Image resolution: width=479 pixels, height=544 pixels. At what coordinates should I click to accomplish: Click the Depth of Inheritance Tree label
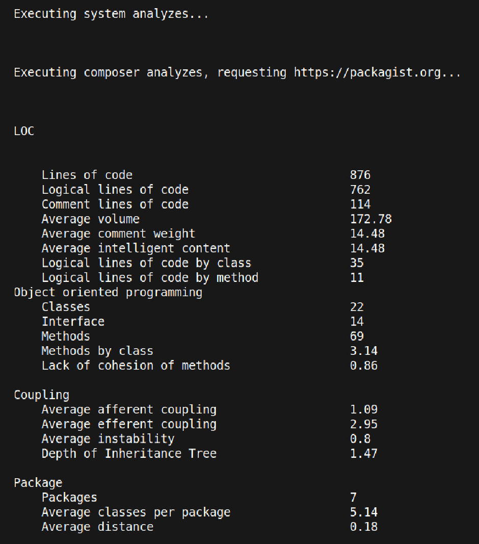tap(129, 454)
